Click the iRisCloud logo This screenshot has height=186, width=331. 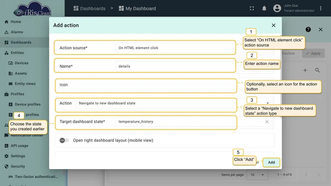tap(32, 9)
